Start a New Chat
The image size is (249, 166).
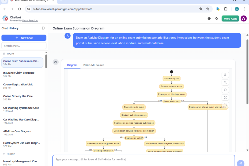24,37
